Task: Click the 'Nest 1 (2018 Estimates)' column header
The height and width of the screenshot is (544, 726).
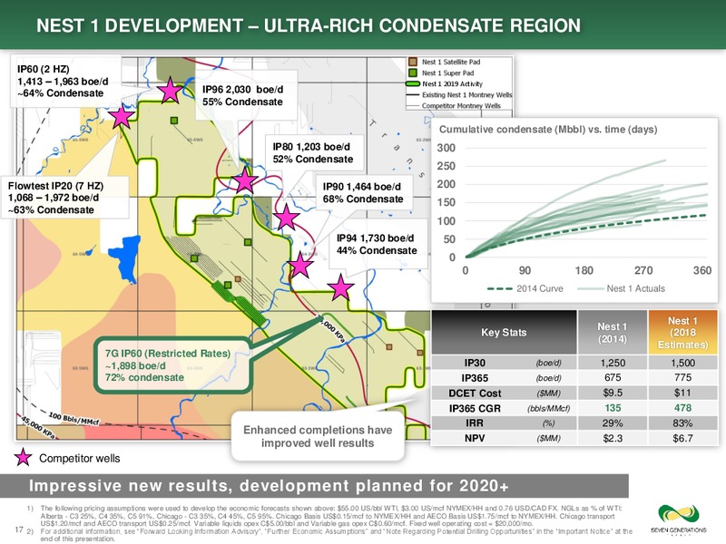Action: click(683, 332)
